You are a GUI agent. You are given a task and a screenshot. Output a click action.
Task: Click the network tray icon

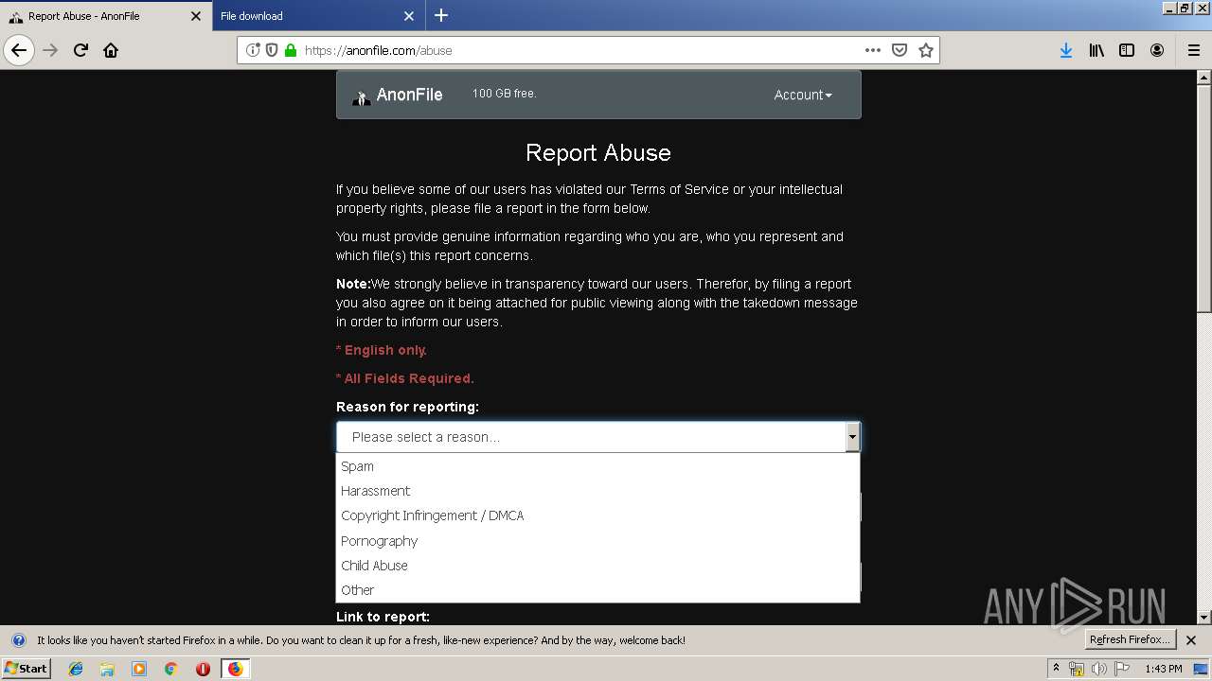click(1077, 669)
